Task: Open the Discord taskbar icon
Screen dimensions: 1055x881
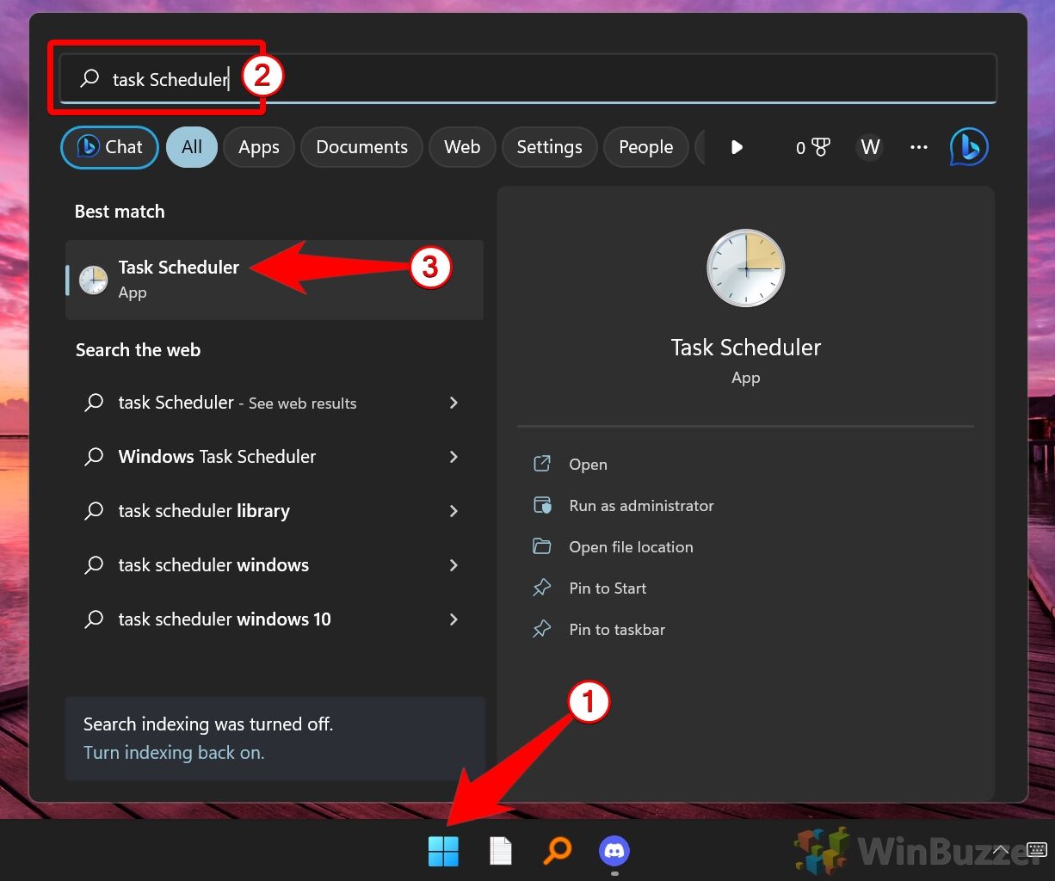Action: pos(614,852)
